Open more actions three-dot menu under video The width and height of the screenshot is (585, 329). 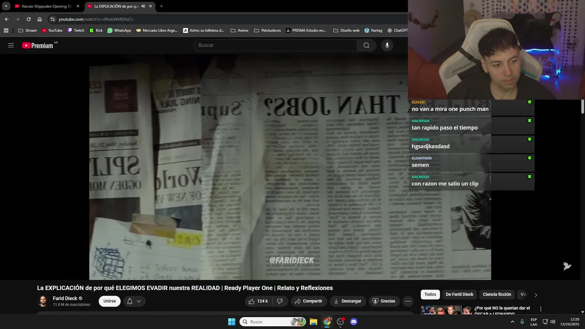click(408, 301)
